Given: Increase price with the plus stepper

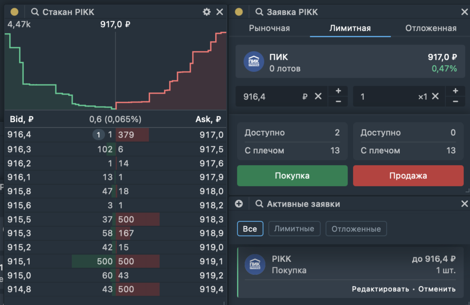Looking at the screenshot, I should [338, 91].
